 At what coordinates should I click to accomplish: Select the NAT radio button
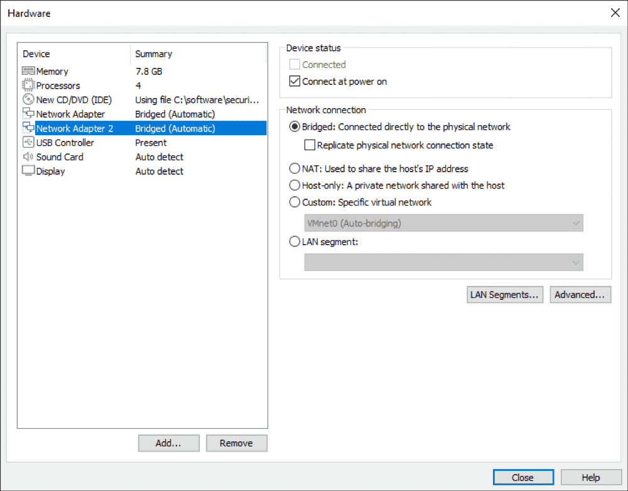coord(295,168)
